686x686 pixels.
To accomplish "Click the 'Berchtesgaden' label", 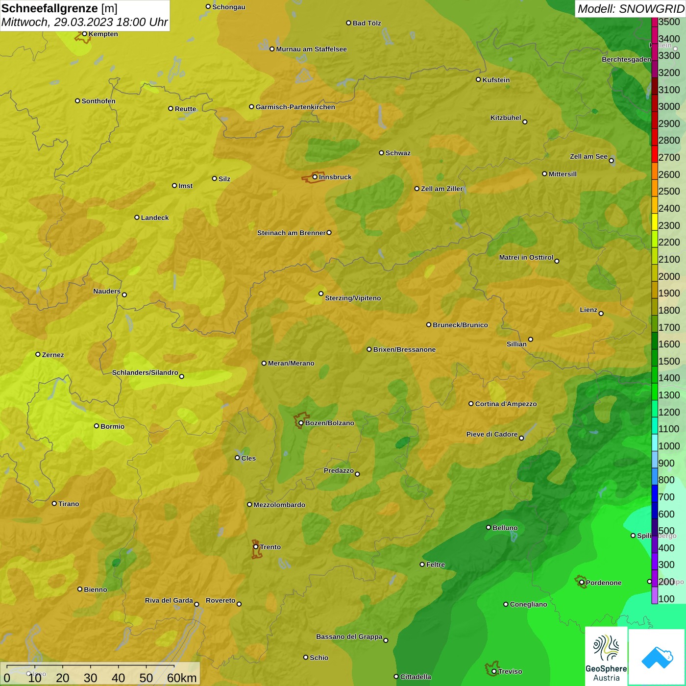I will click(626, 59).
